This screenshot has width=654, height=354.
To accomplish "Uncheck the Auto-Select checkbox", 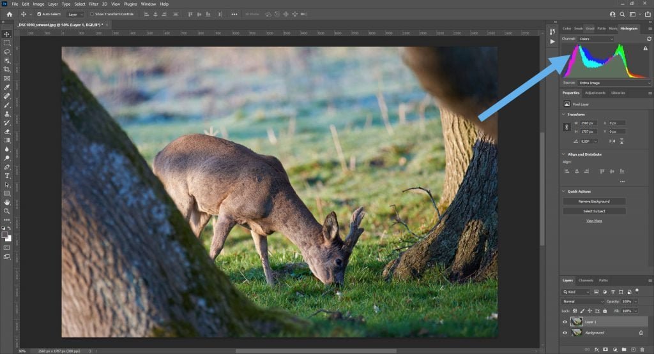I will (x=39, y=14).
